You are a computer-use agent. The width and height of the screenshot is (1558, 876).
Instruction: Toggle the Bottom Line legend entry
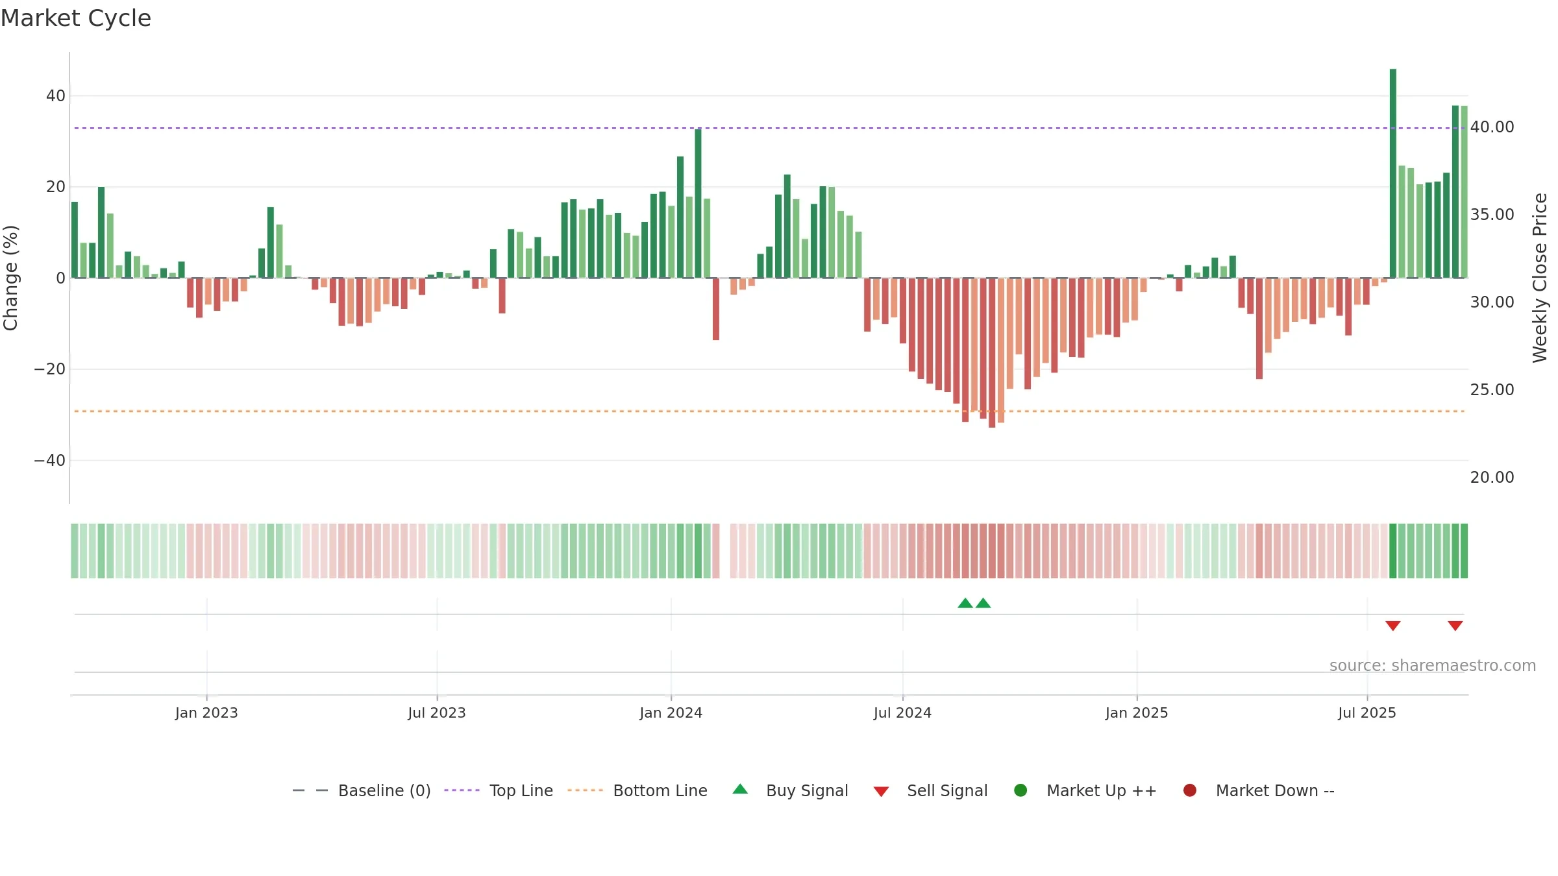(x=637, y=790)
